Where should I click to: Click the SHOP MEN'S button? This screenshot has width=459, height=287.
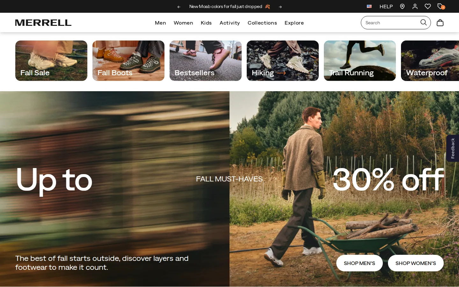click(x=360, y=263)
